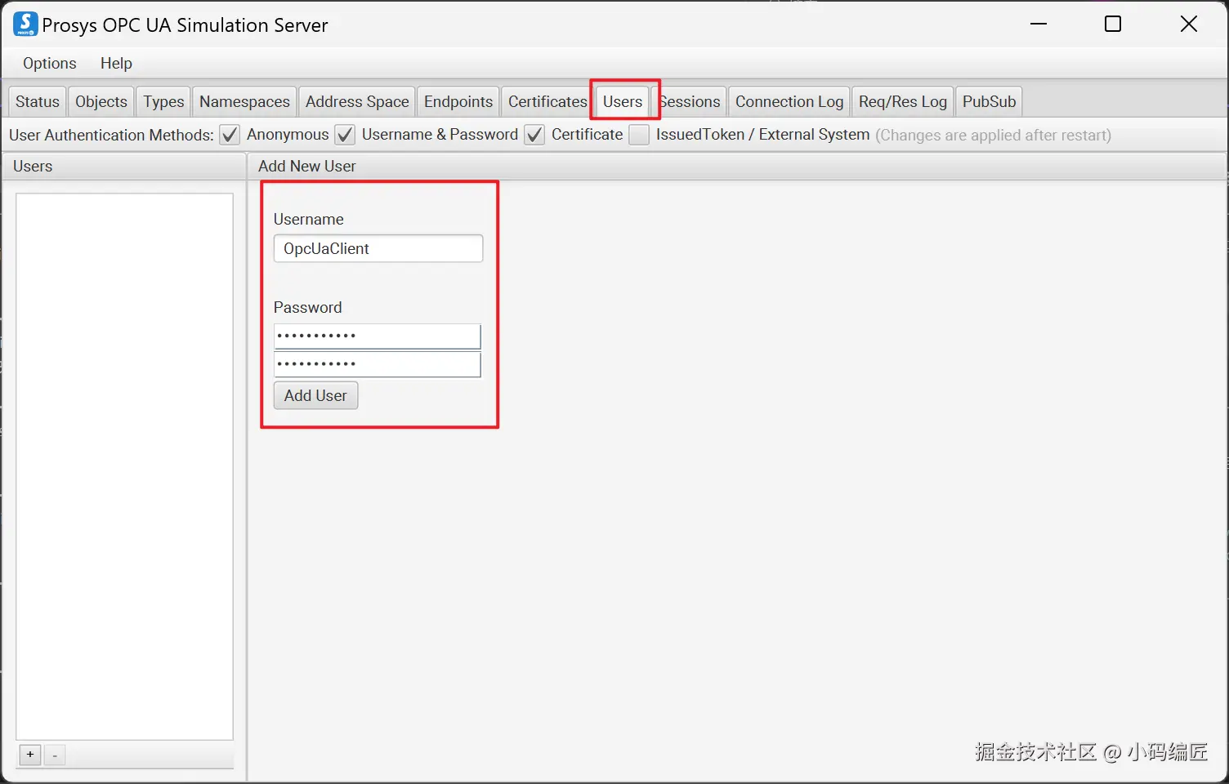
Task: Enable IssuedToken / External System checkbox
Action: pyautogui.click(x=639, y=135)
